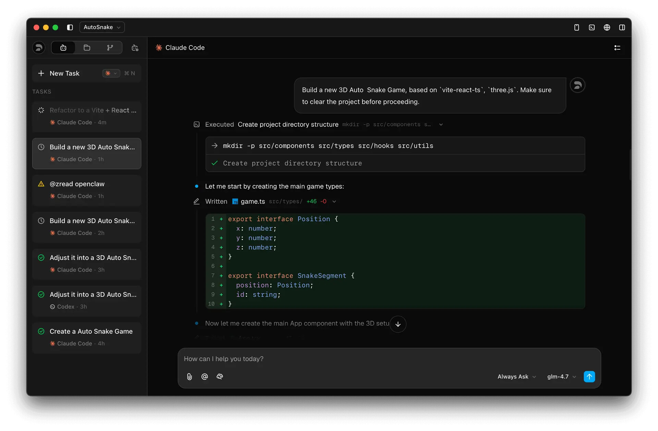The image size is (658, 431).
Task: Toggle the right sidebar panel icon
Action: point(622,27)
